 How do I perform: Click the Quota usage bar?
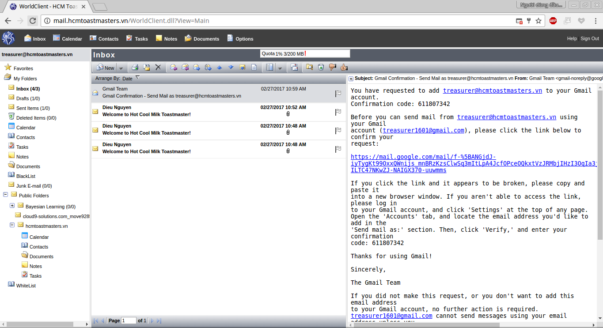pyautogui.click(x=305, y=53)
